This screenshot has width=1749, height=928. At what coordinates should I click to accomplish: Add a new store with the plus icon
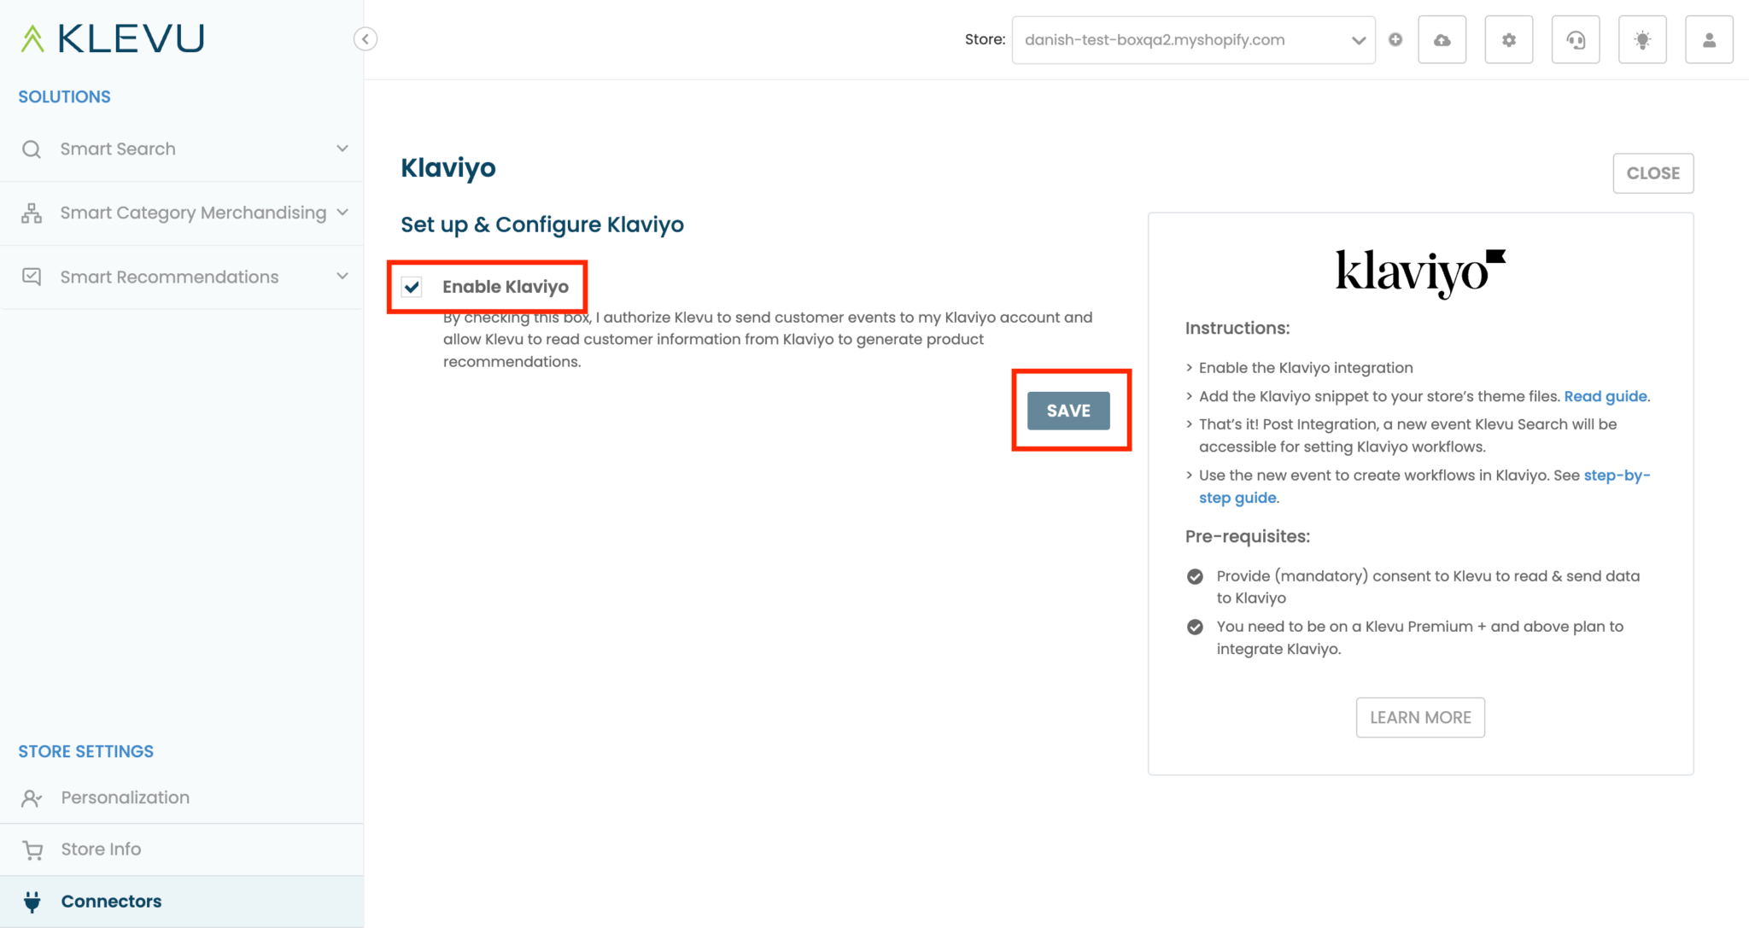point(1395,39)
